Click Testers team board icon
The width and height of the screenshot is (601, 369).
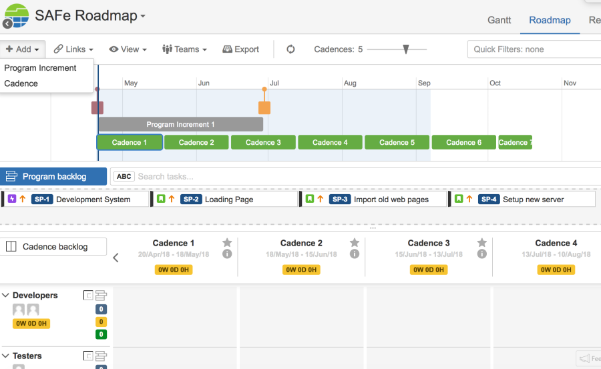[88, 356]
